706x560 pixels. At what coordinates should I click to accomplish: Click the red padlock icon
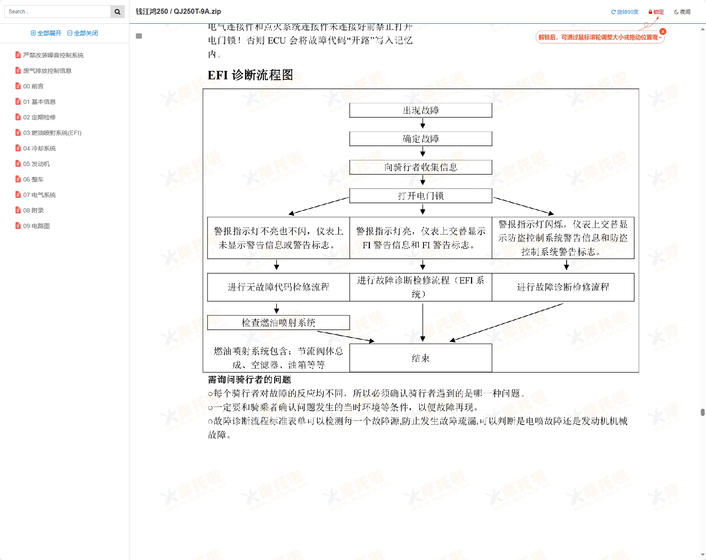coord(650,12)
